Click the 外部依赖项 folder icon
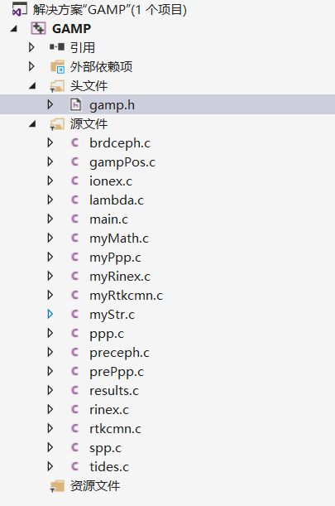335x506 pixels. click(x=57, y=66)
